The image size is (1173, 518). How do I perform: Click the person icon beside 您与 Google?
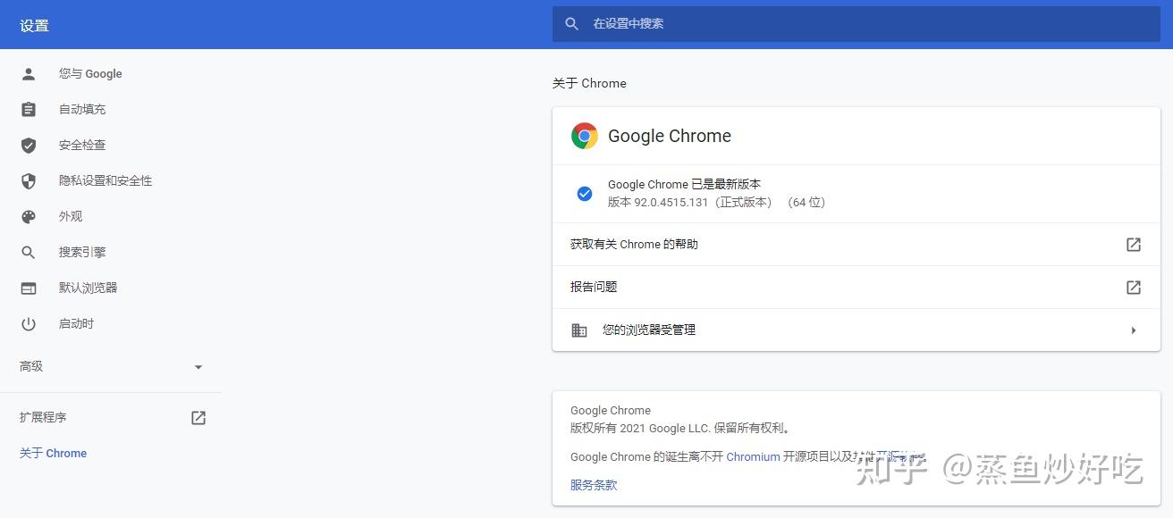coord(28,73)
